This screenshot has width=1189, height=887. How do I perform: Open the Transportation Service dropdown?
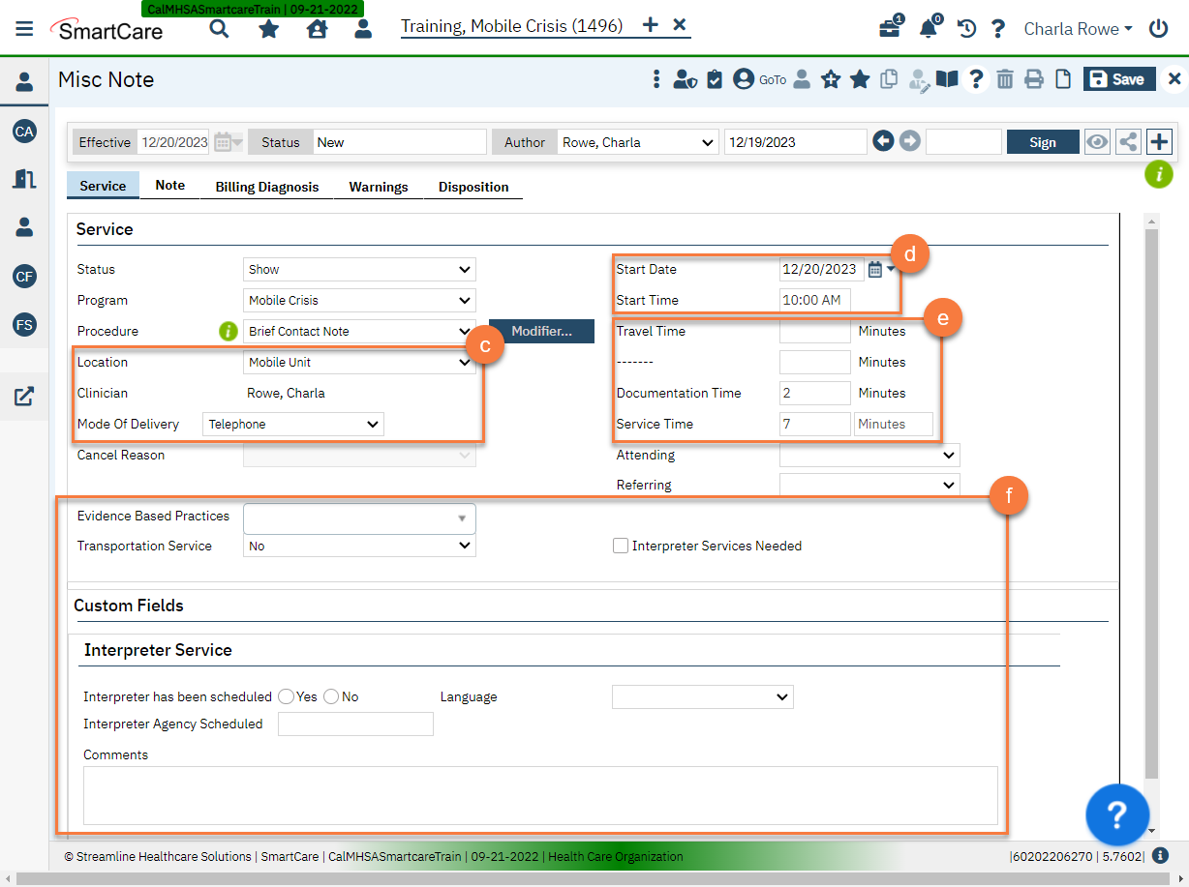pyautogui.click(x=359, y=547)
